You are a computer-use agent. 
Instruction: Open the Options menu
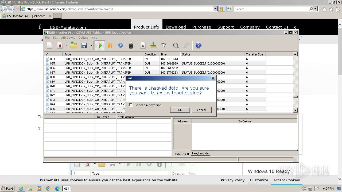click(83, 38)
